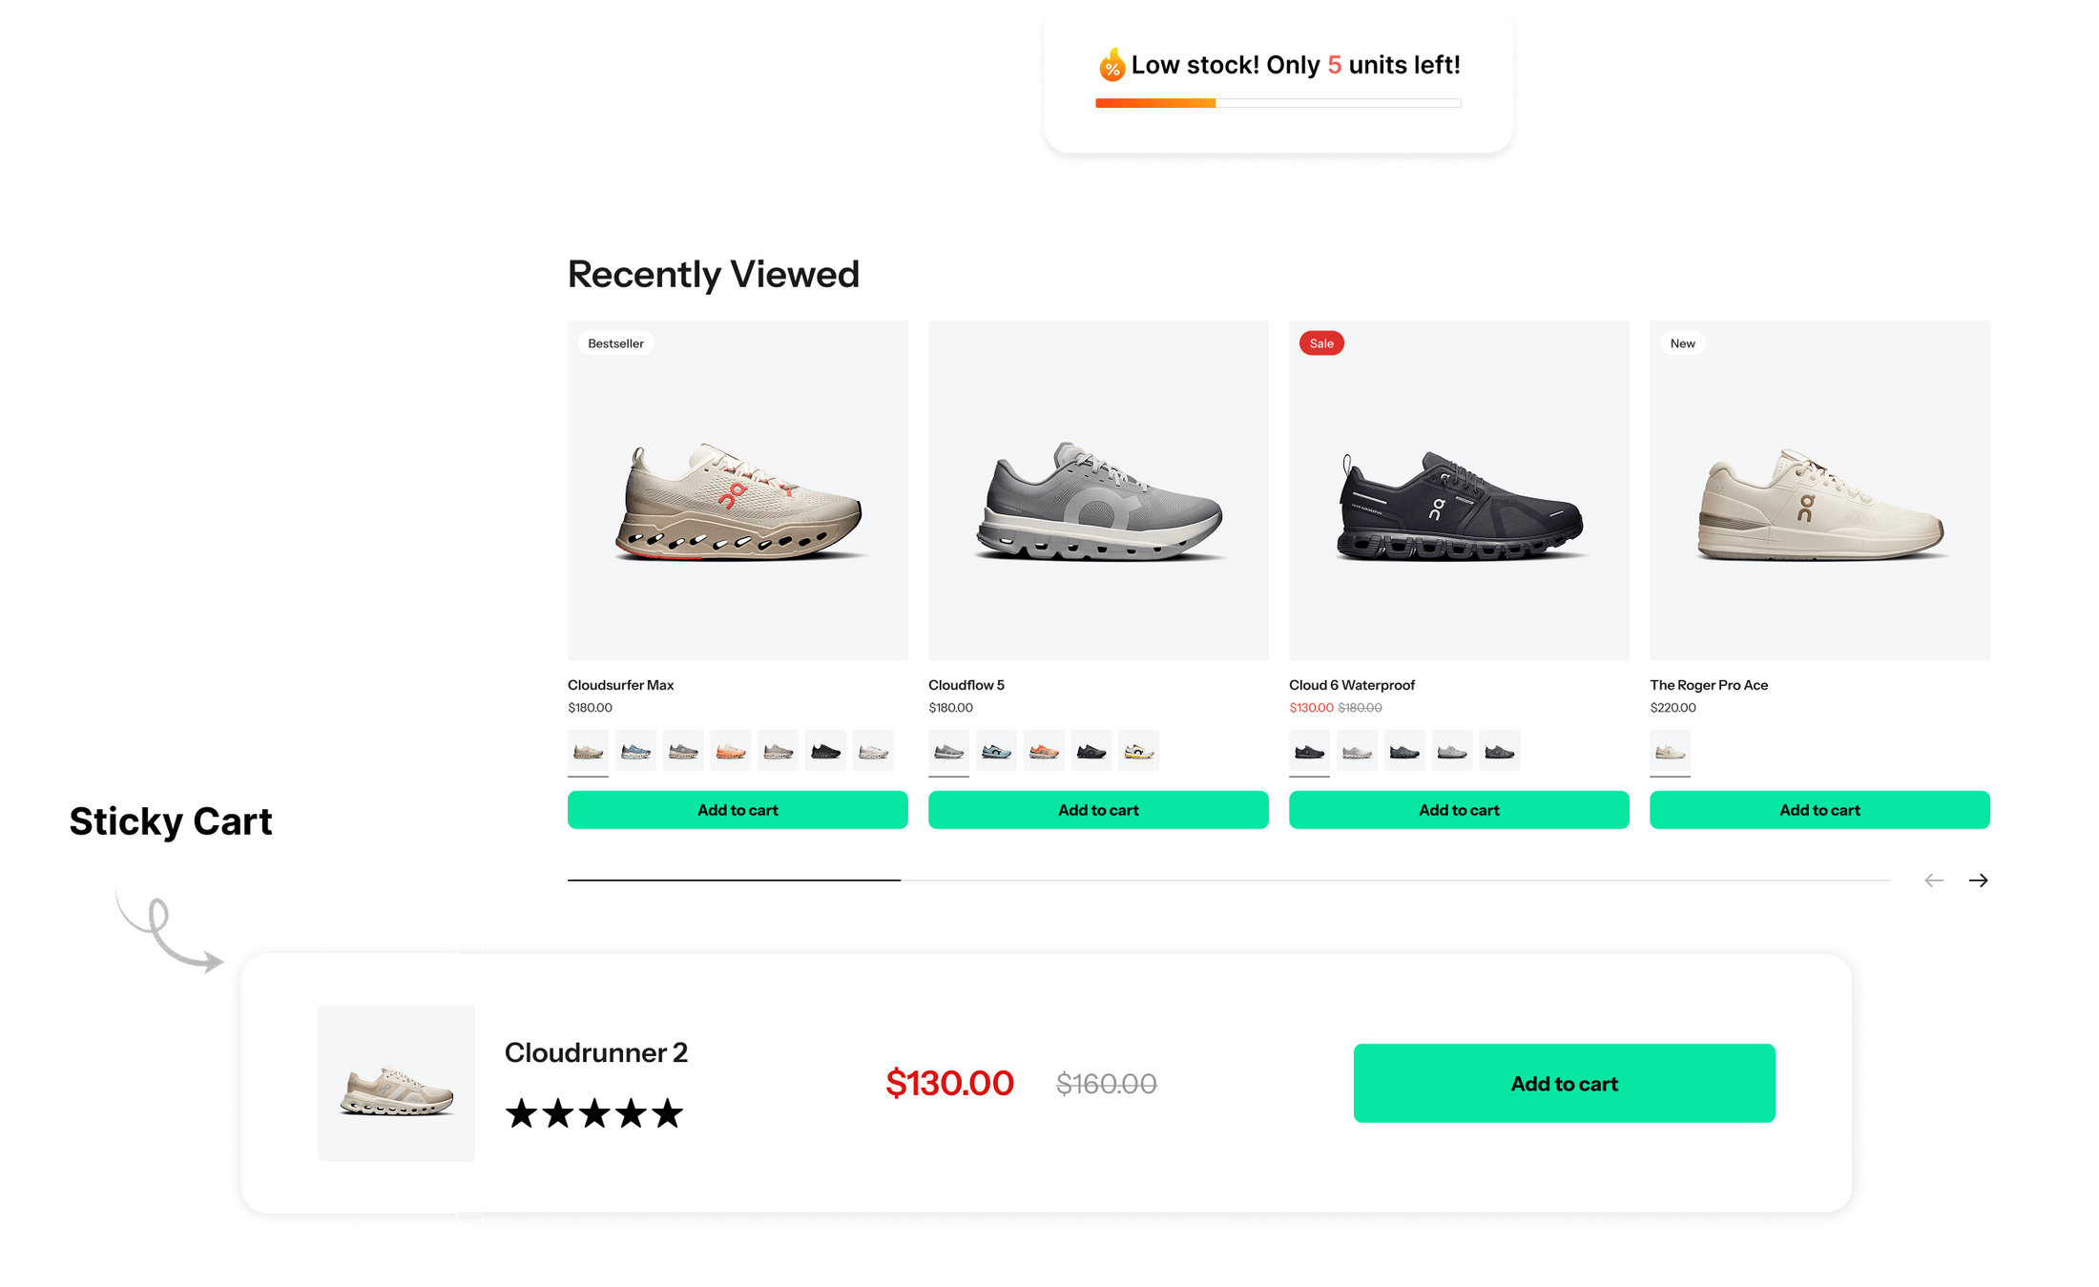Click the next arrow in the carousel
Image resolution: width=2099 pixels, height=1287 pixels.
pos(1978,881)
